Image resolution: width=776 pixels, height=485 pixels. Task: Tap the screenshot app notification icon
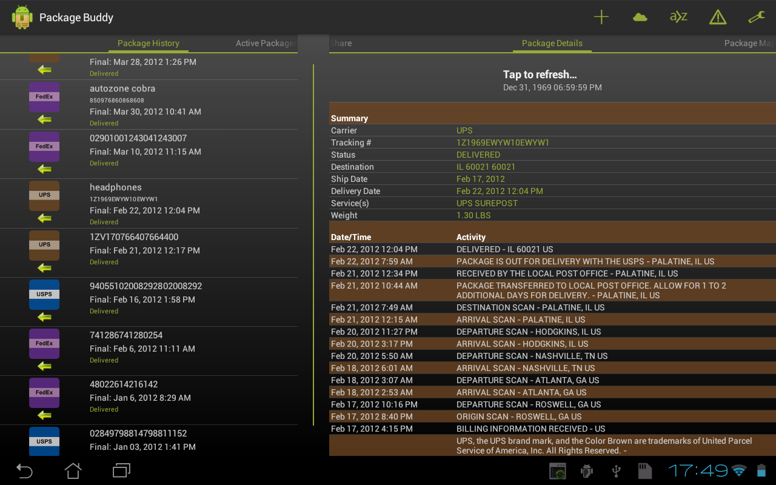[557, 470]
